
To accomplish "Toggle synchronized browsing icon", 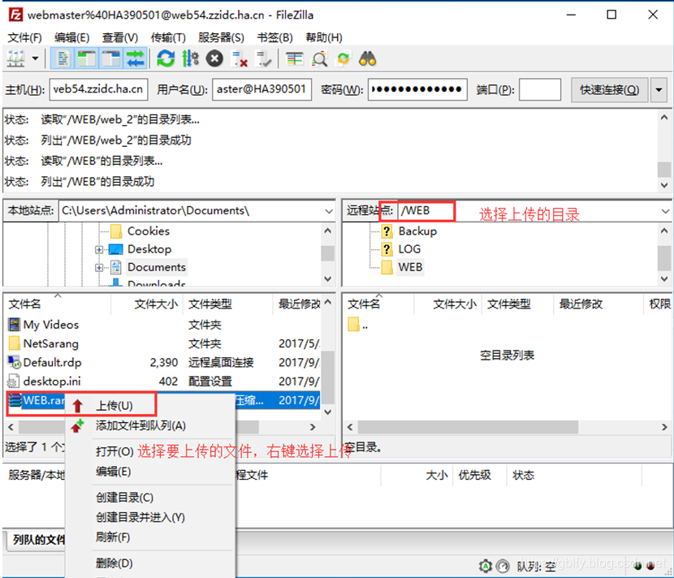I will 343,58.
